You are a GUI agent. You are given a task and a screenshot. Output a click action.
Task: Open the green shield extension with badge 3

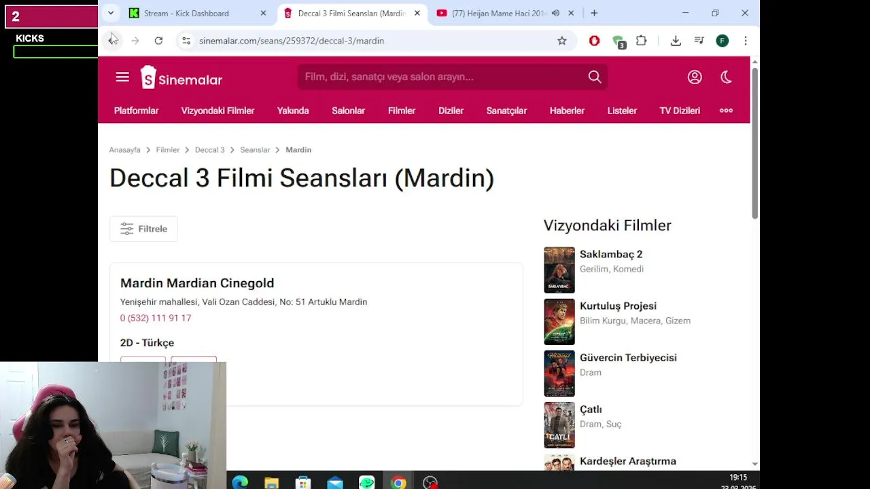619,41
